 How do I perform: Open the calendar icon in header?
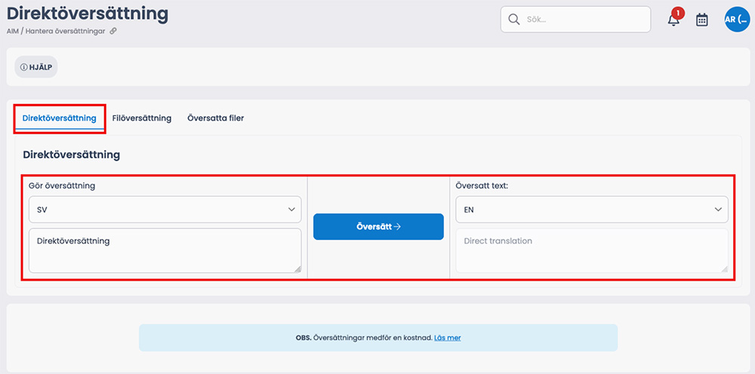point(702,20)
